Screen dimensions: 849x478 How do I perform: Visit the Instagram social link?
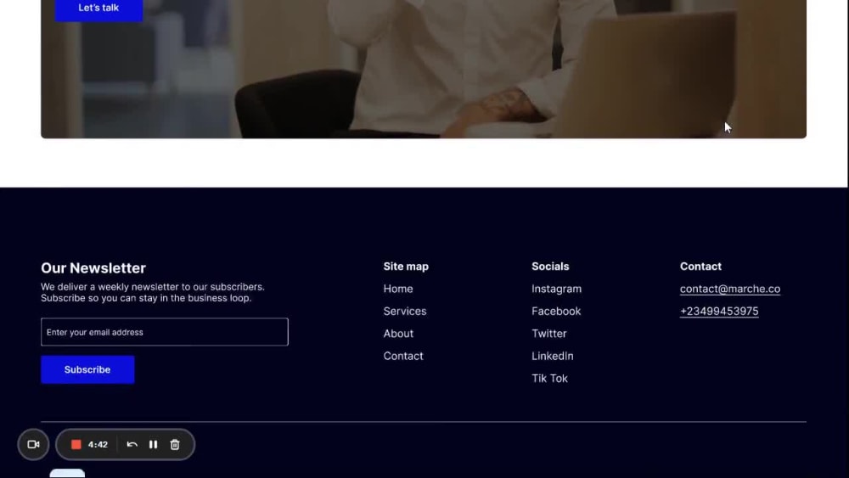557,289
